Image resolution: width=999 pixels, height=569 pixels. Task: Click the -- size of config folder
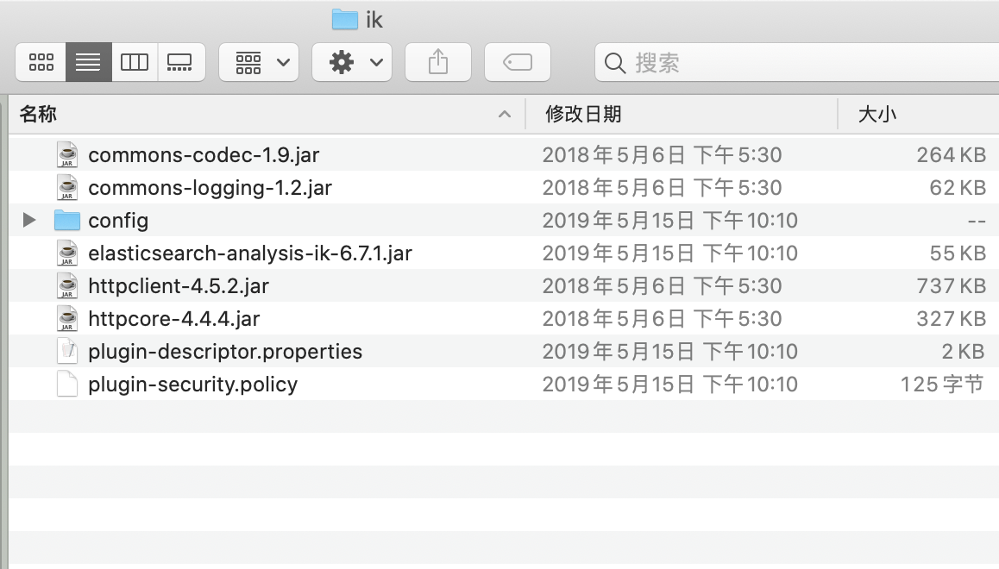pyautogui.click(x=977, y=222)
